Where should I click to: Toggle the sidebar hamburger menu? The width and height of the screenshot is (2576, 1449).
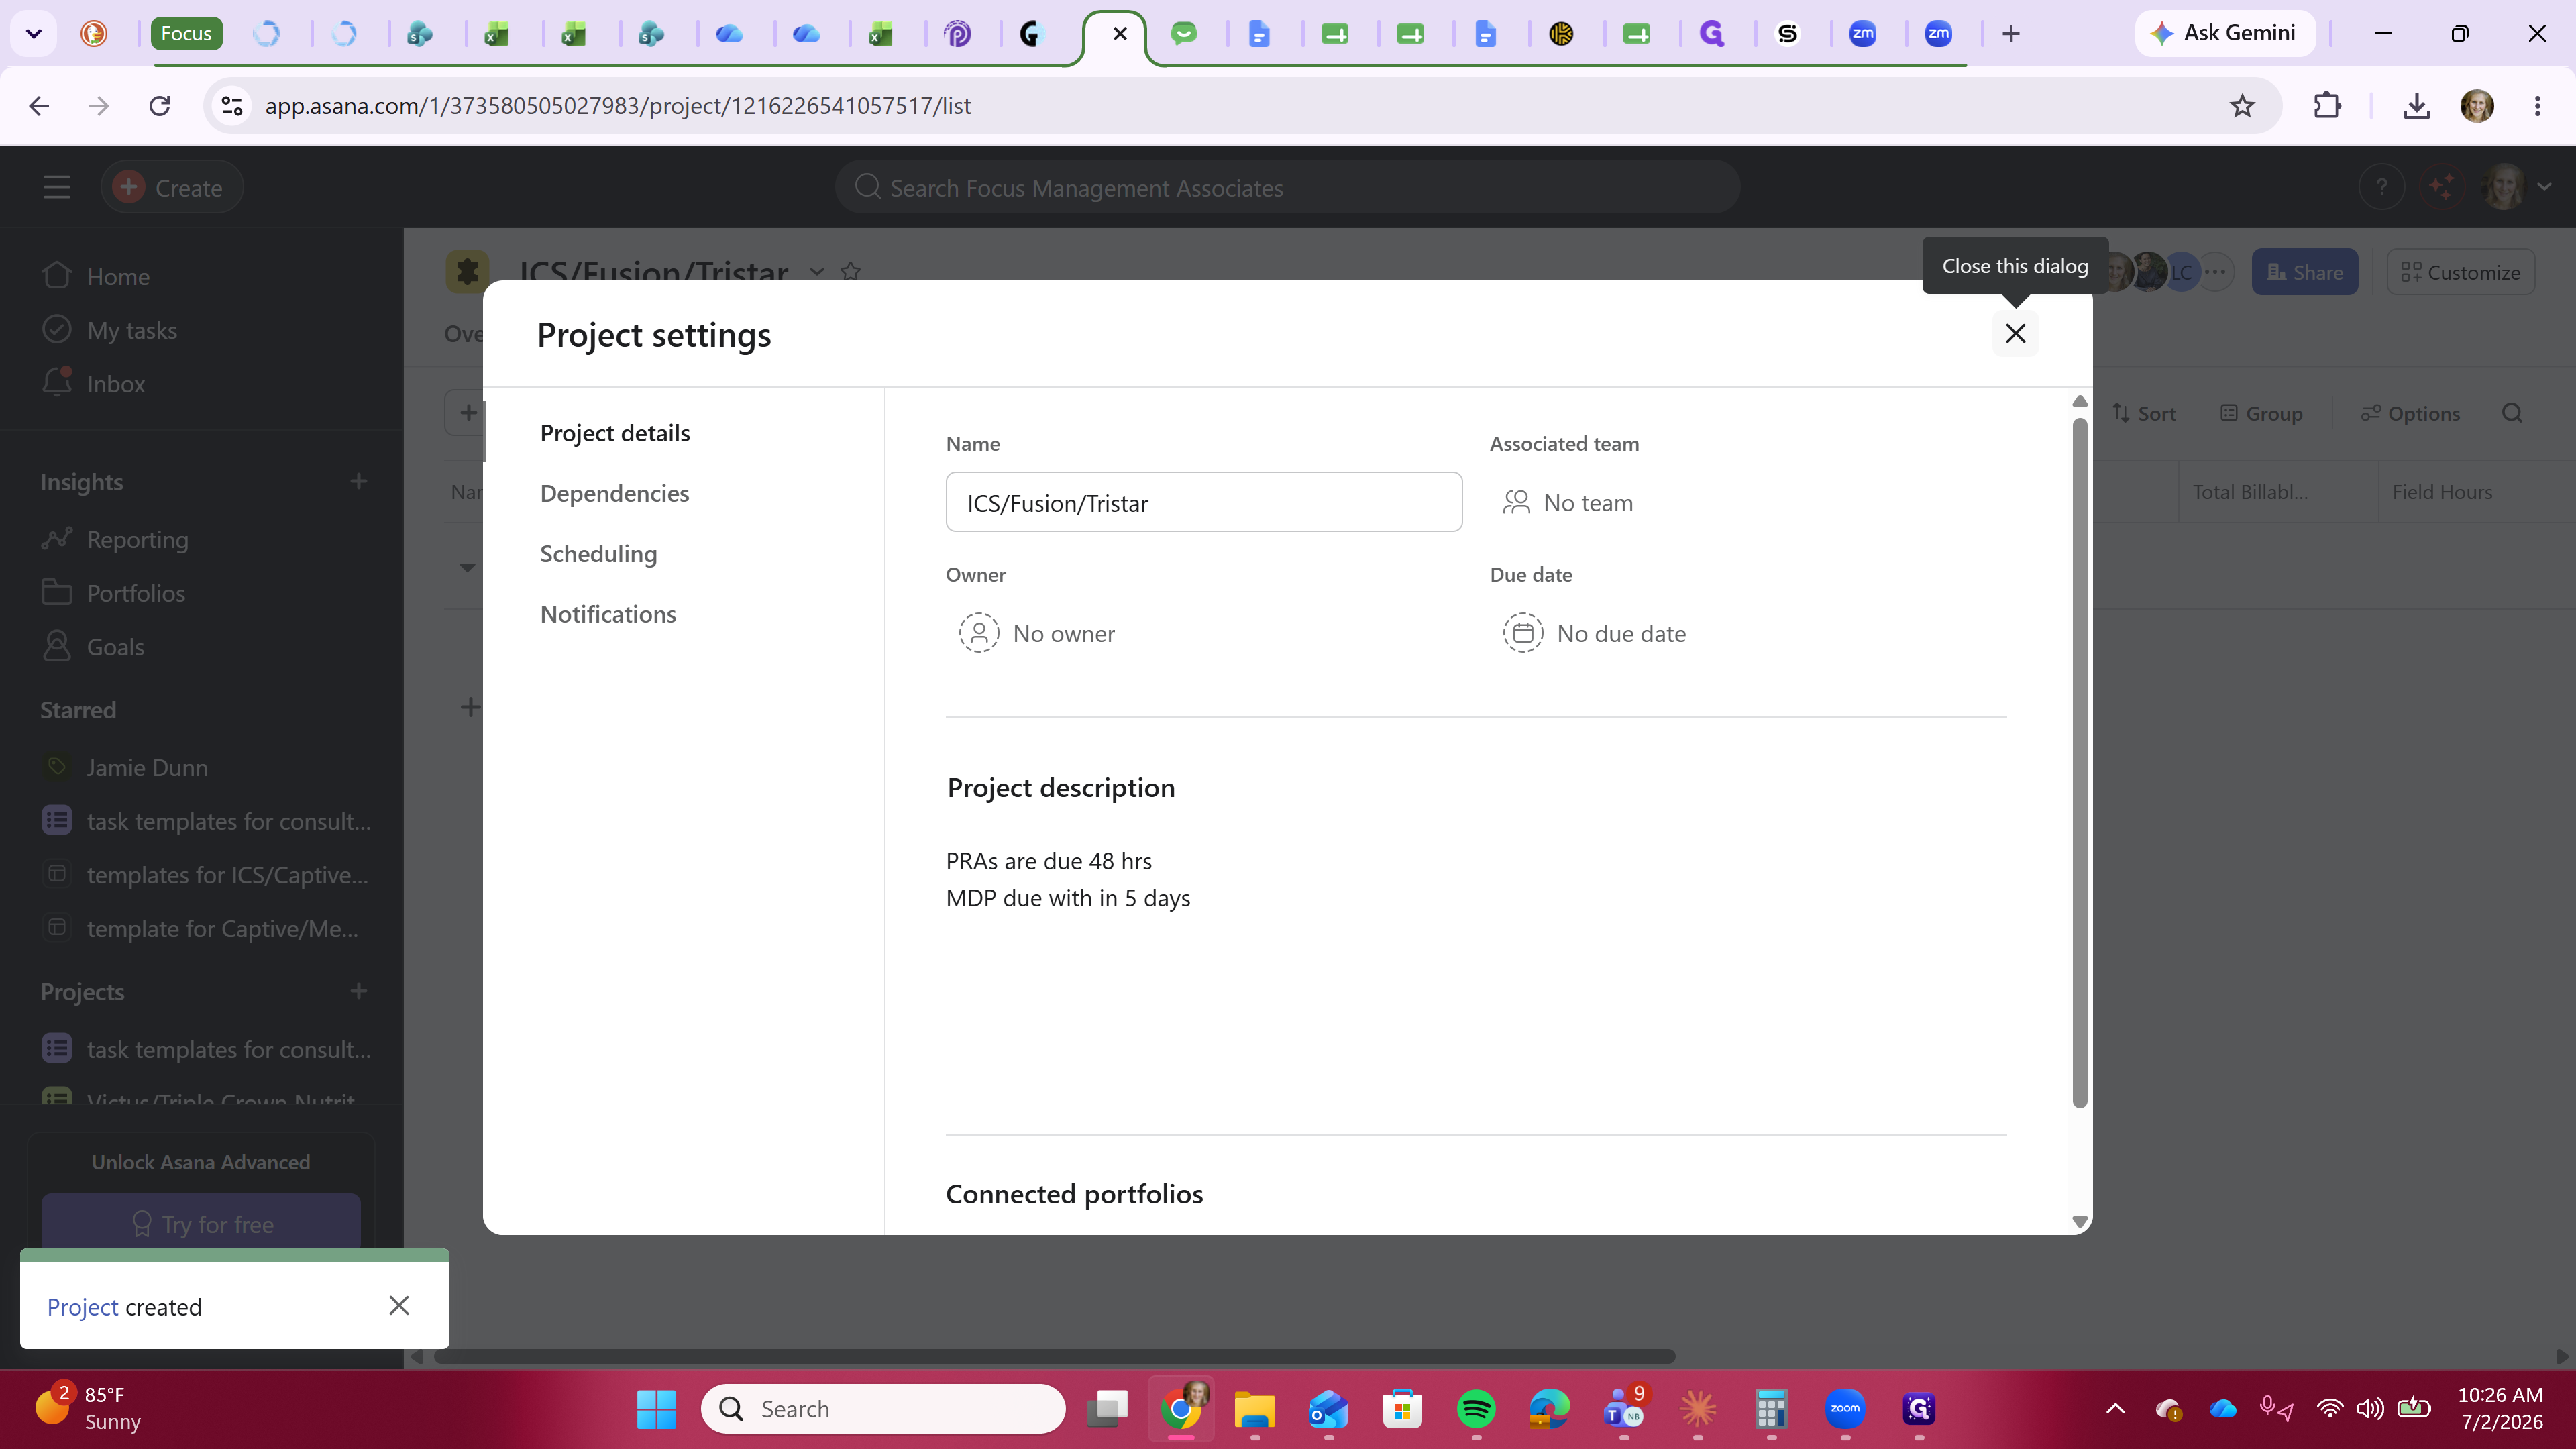57,187
